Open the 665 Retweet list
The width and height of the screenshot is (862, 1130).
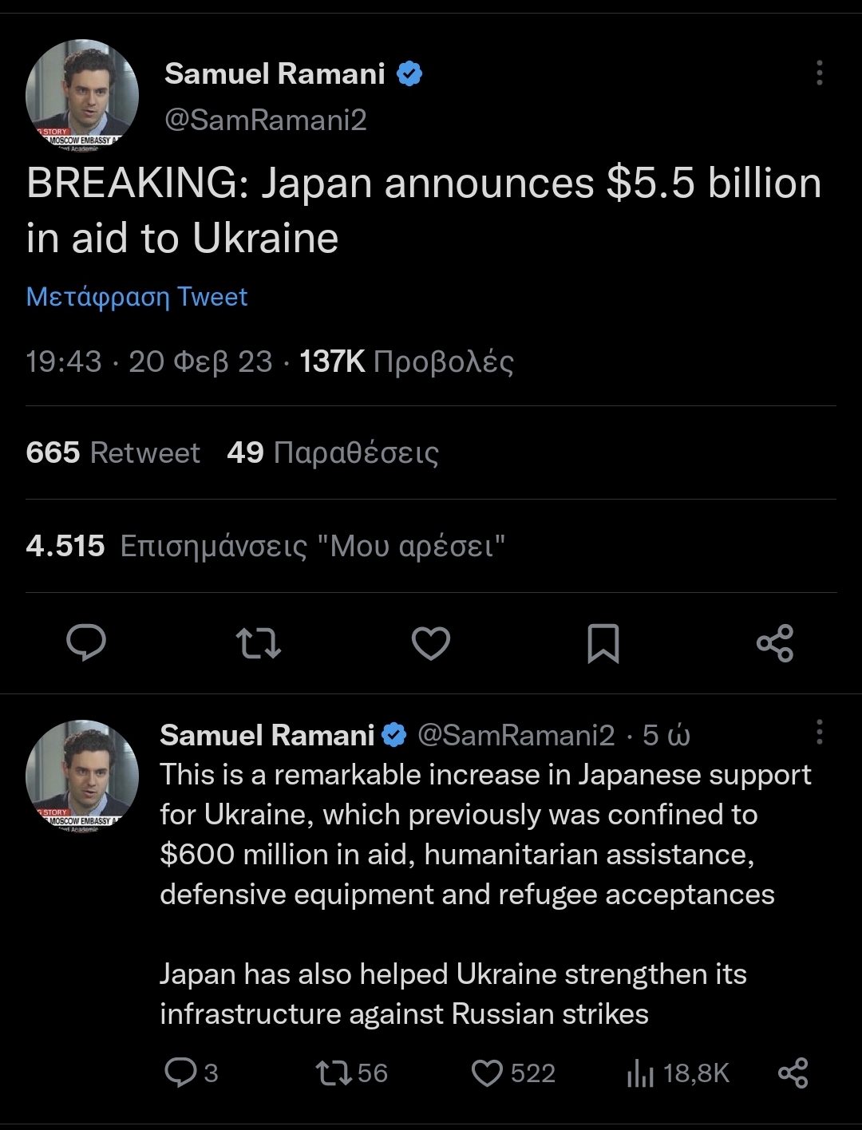[x=113, y=452]
